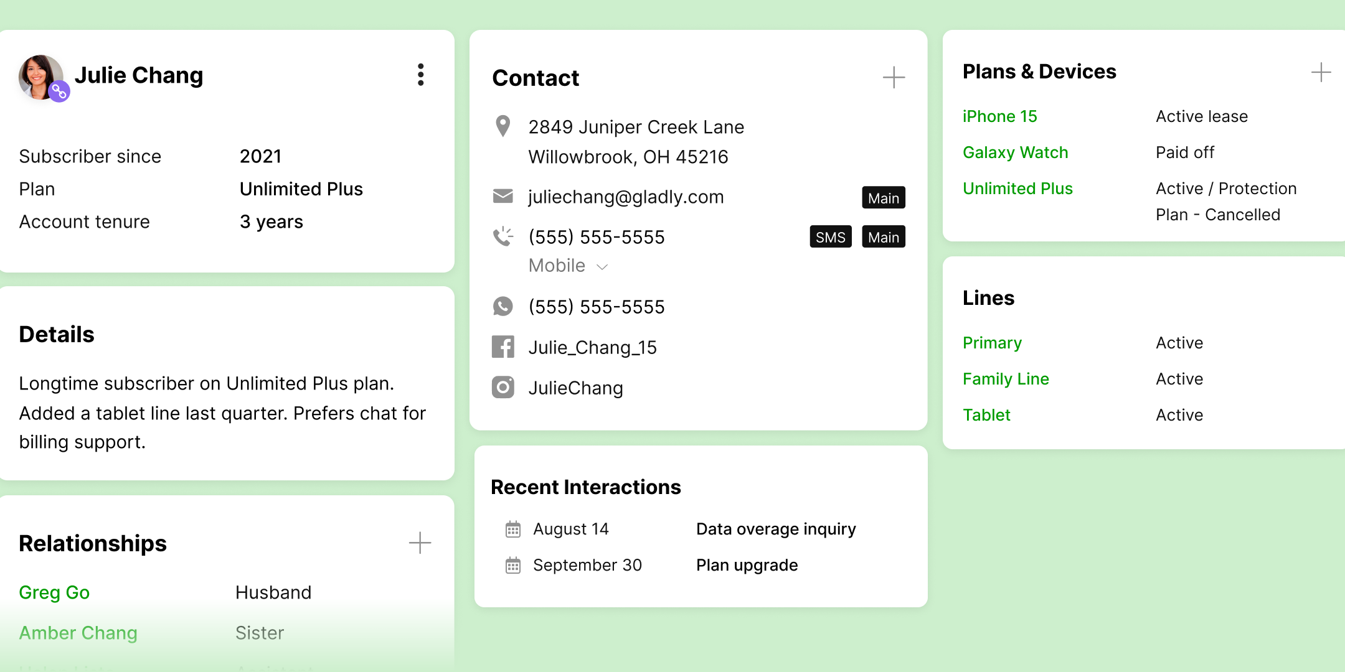Click the Willowbrook, OH 45216 address line
The width and height of the screenshot is (1345, 672).
628,157
